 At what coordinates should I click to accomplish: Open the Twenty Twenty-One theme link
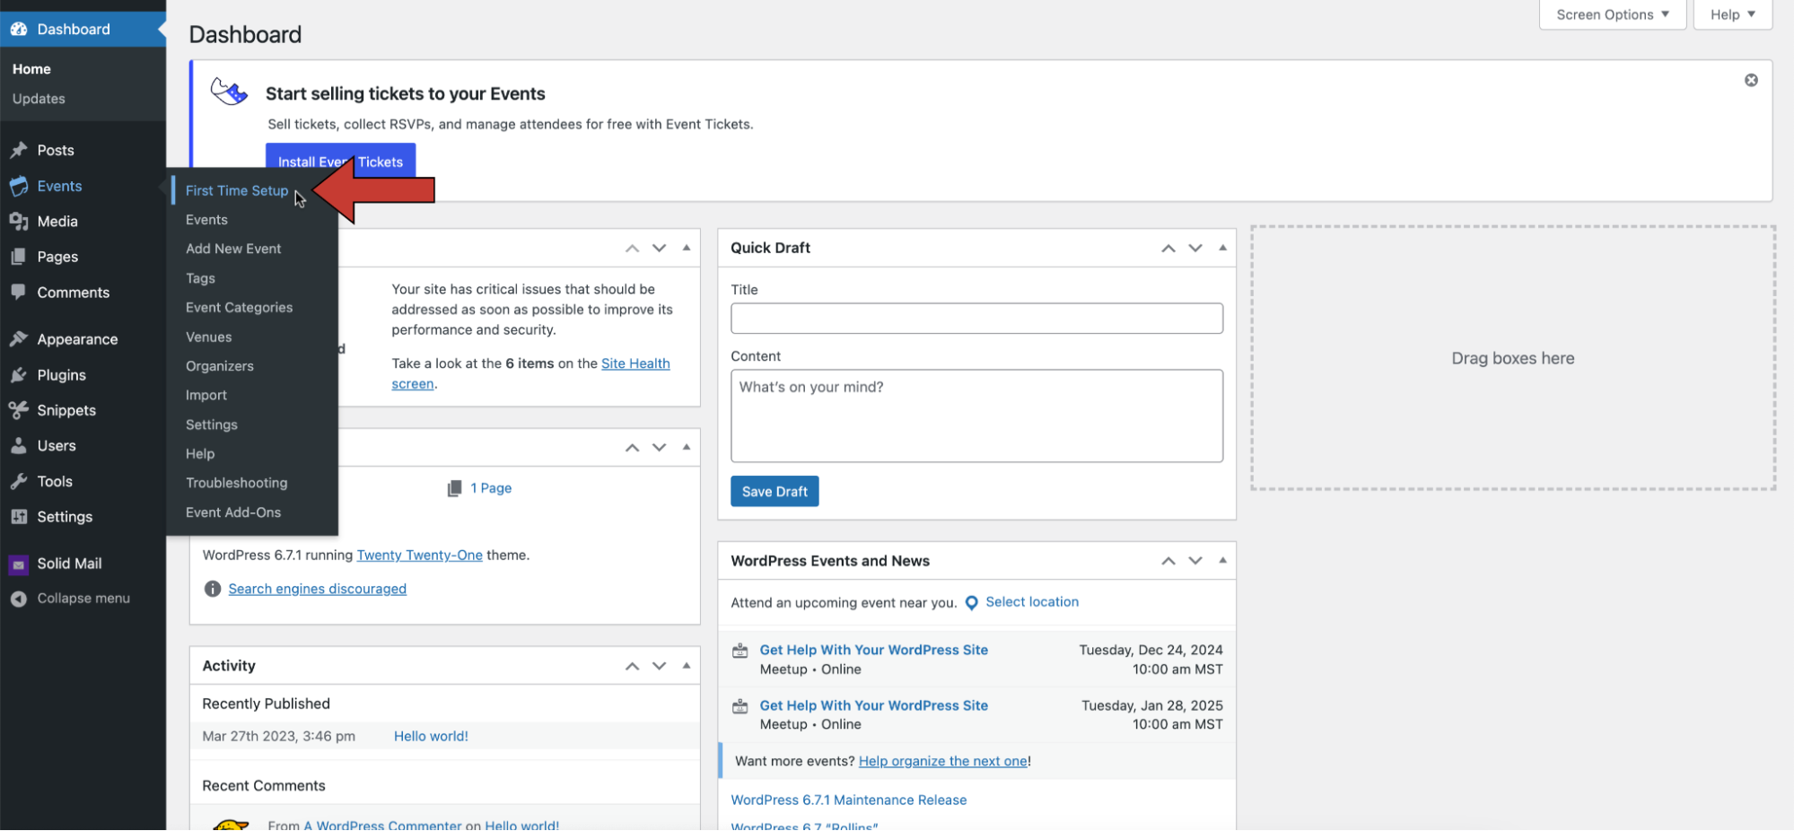[x=419, y=555]
